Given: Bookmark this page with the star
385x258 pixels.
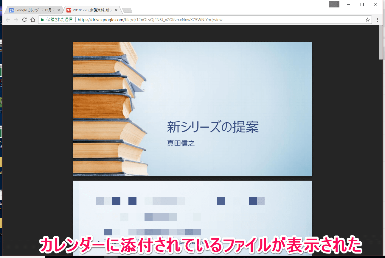Looking at the screenshot, I should (368, 20).
